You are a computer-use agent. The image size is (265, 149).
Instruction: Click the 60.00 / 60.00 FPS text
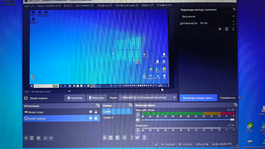[222, 144]
